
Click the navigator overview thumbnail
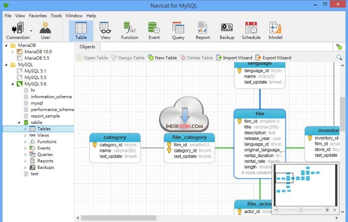coord(306,185)
